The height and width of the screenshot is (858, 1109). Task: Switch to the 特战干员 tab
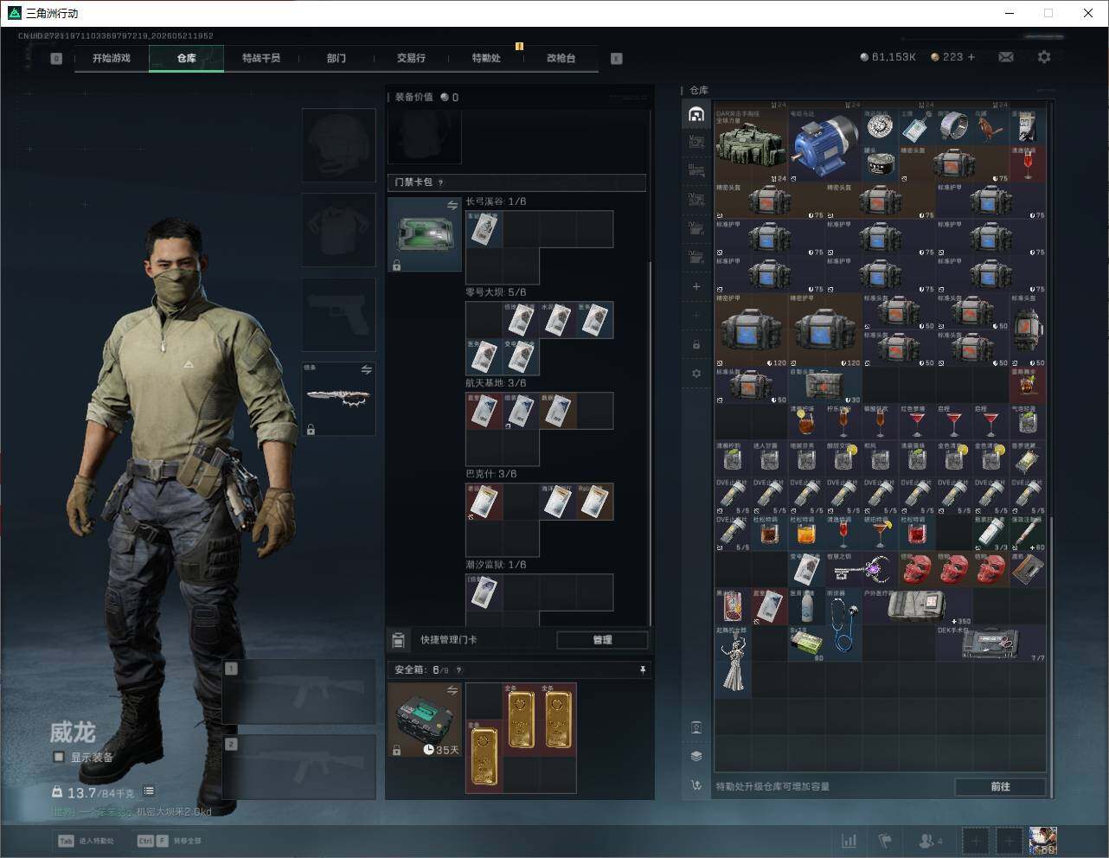261,58
